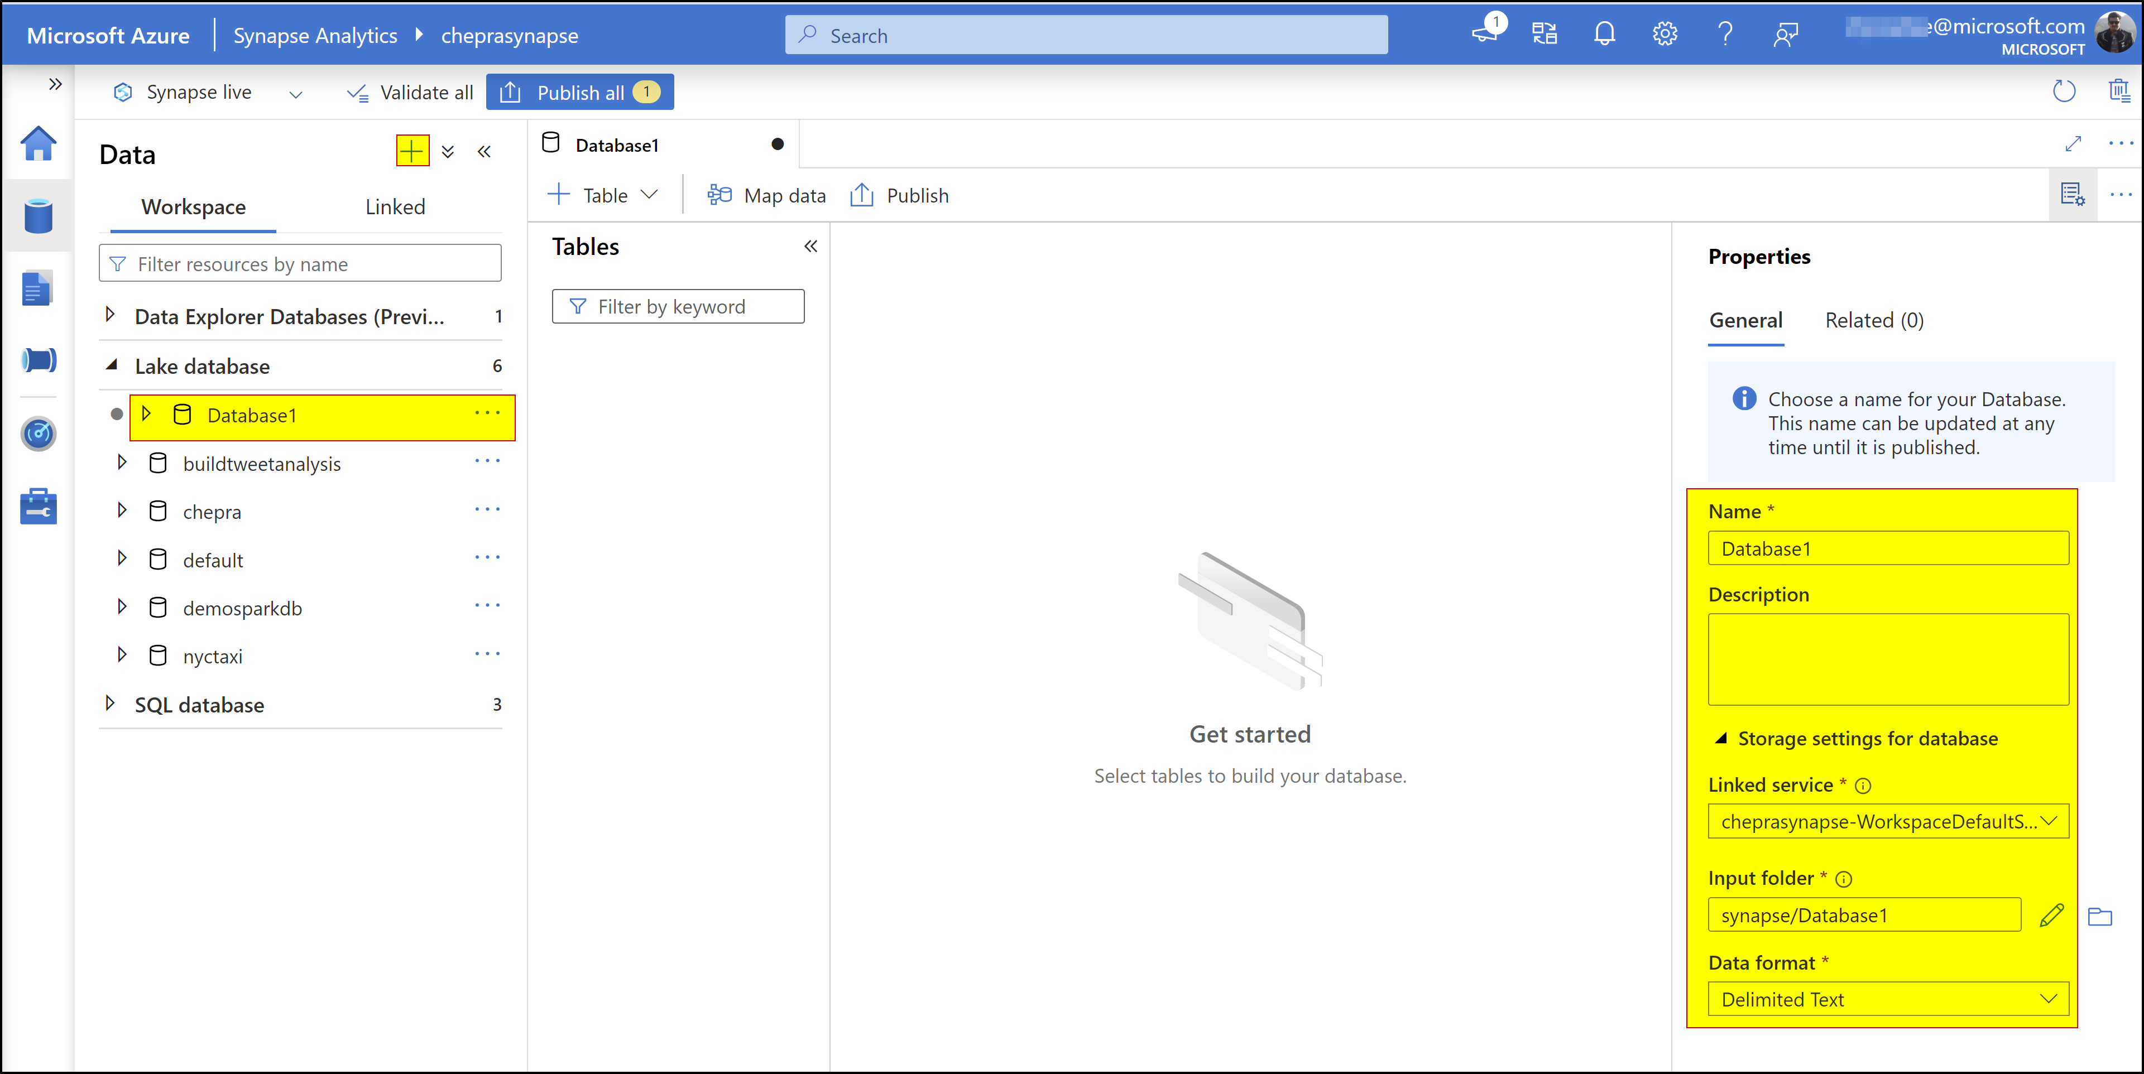Select the Database1 editor tab
This screenshot has width=2144, height=1074.
(x=663, y=145)
